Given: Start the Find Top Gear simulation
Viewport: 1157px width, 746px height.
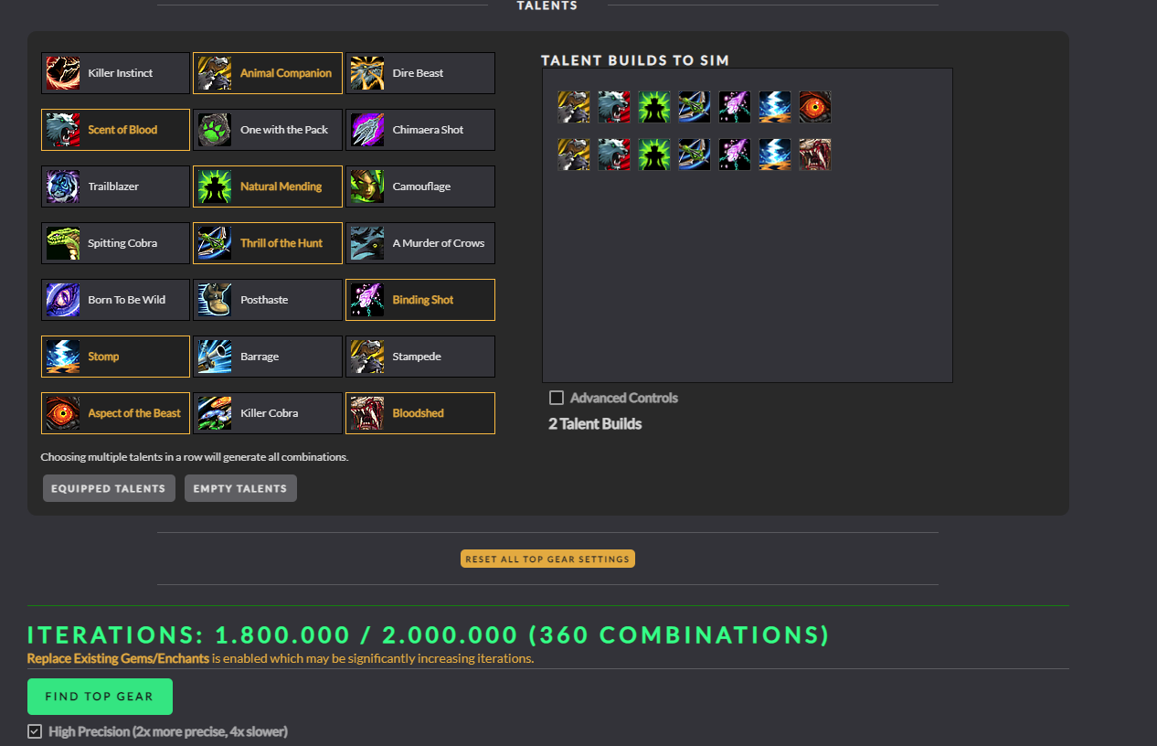Looking at the screenshot, I should [x=100, y=697].
